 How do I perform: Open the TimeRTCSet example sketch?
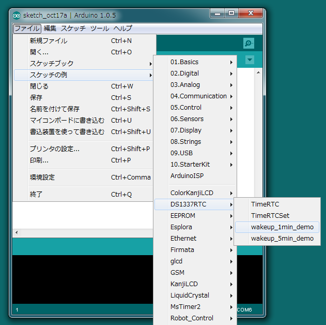click(277, 216)
